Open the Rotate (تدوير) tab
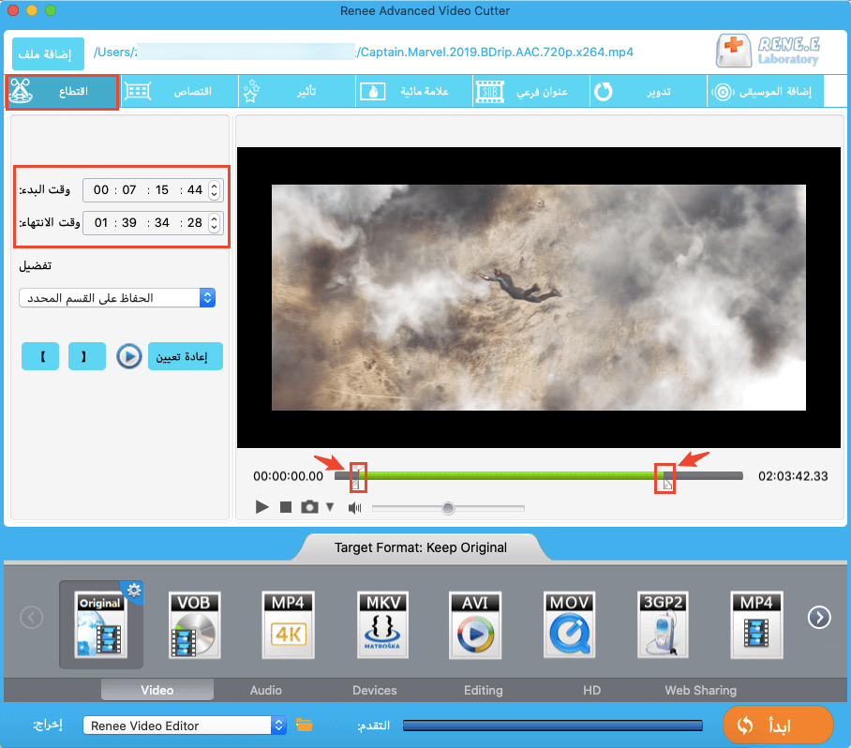The height and width of the screenshot is (748, 851). click(x=649, y=91)
